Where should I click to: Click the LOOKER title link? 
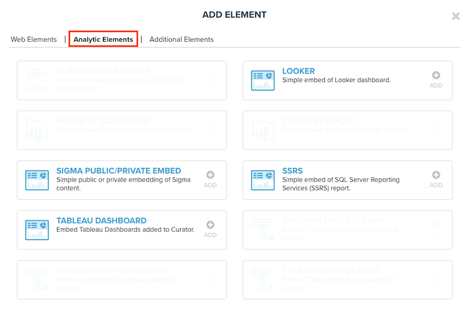tap(298, 71)
